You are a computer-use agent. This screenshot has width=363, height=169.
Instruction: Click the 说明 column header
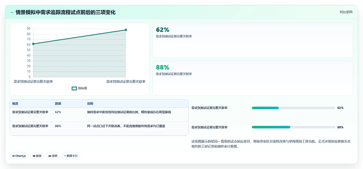90,104
